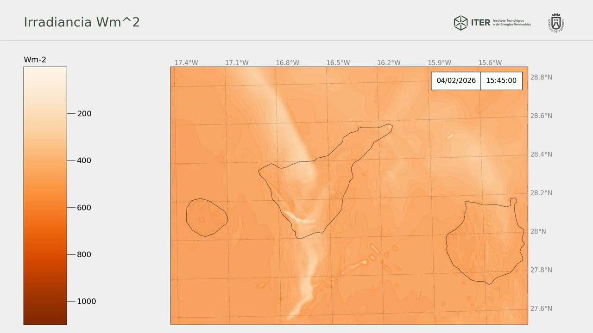This screenshot has height=333, width=593.
Task: Click the 28.4°N latitude label
Action: tap(541, 154)
